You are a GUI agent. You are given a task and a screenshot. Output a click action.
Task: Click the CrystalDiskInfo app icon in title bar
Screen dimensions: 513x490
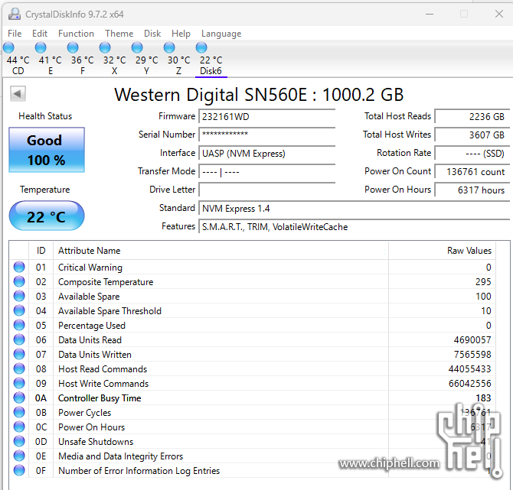[15, 14]
